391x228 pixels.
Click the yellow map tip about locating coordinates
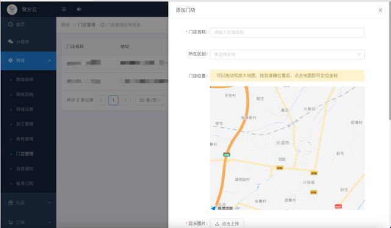pos(287,76)
